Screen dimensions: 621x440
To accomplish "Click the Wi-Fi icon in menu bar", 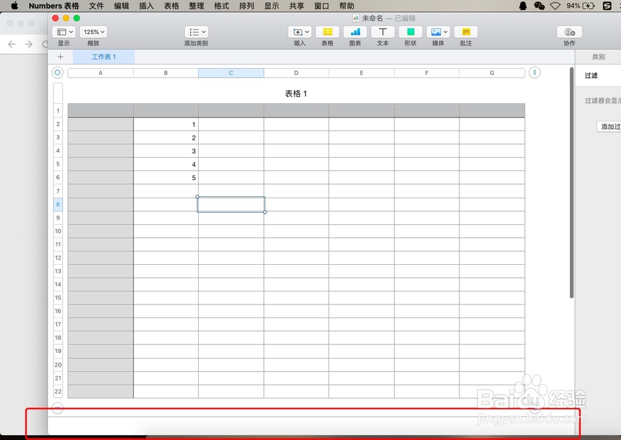I will pos(555,6).
